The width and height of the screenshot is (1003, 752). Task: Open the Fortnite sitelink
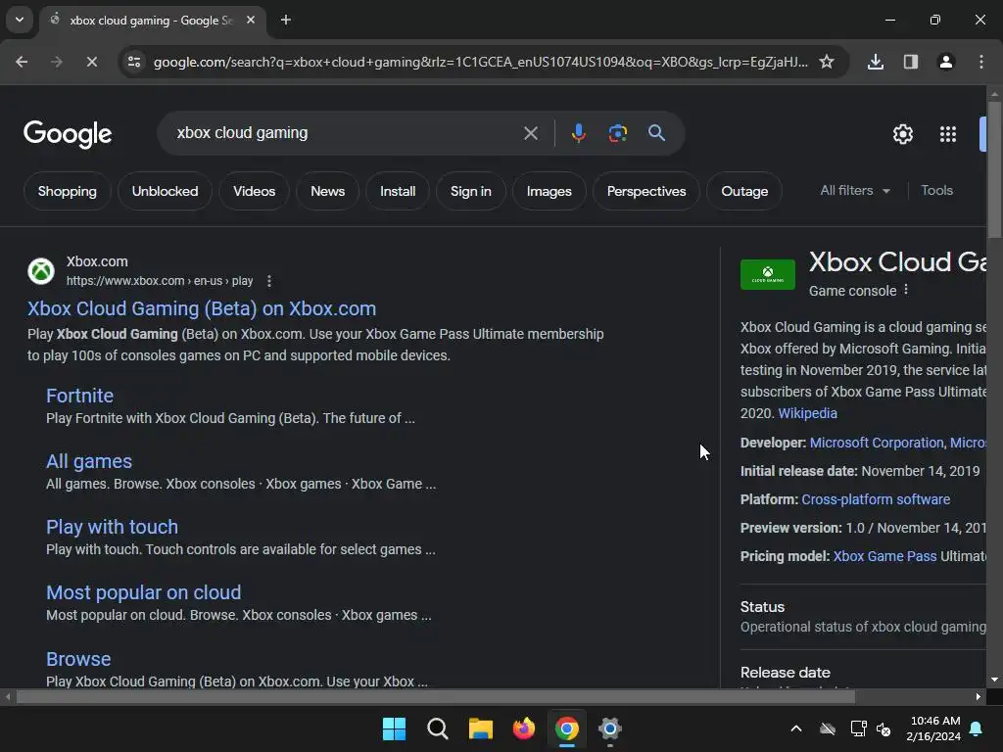[x=79, y=396]
